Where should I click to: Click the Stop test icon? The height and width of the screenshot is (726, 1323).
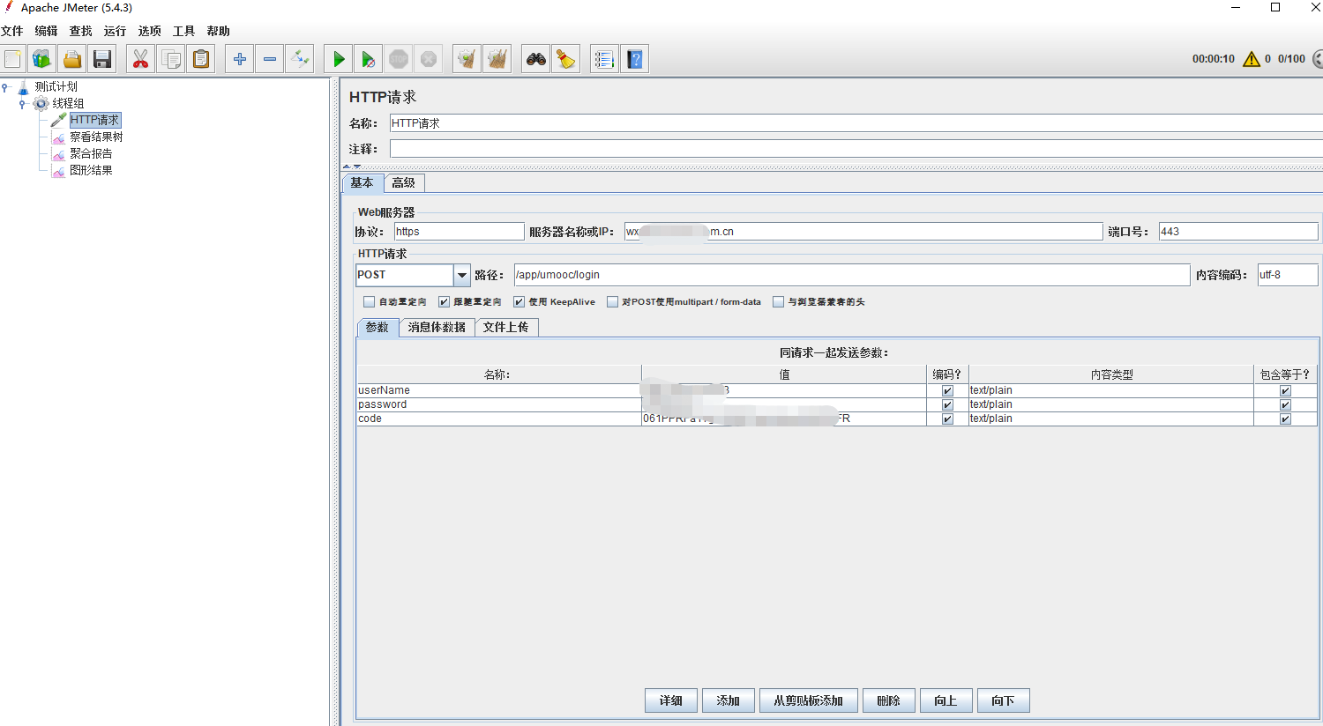(x=399, y=59)
